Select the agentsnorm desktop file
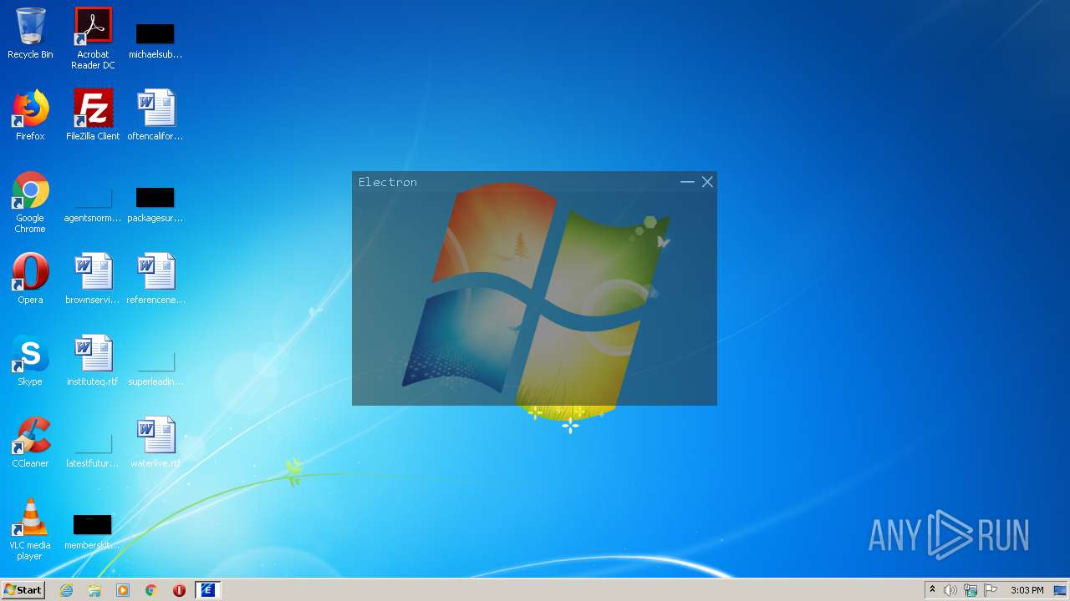The height and width of the screenshot is (601, 1070). click(x=93, y=205)
